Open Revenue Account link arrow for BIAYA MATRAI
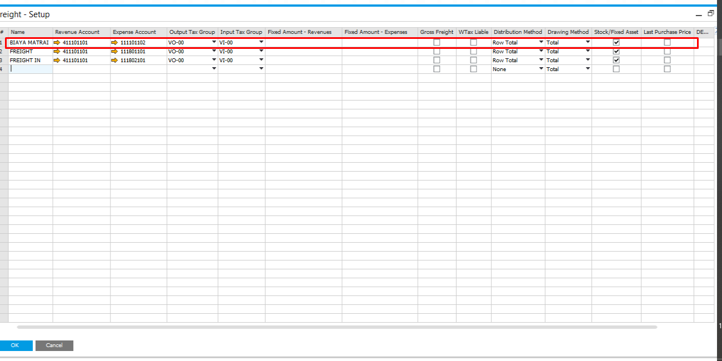 coord(57,42)
